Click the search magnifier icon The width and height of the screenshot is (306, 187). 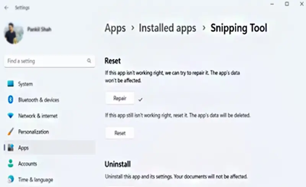click(89, 61)
